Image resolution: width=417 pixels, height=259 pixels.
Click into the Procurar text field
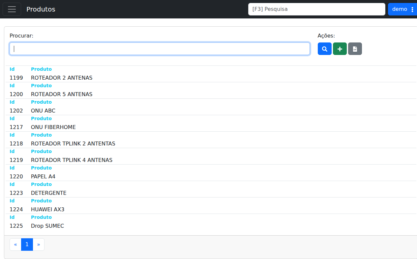pos(160,49)
